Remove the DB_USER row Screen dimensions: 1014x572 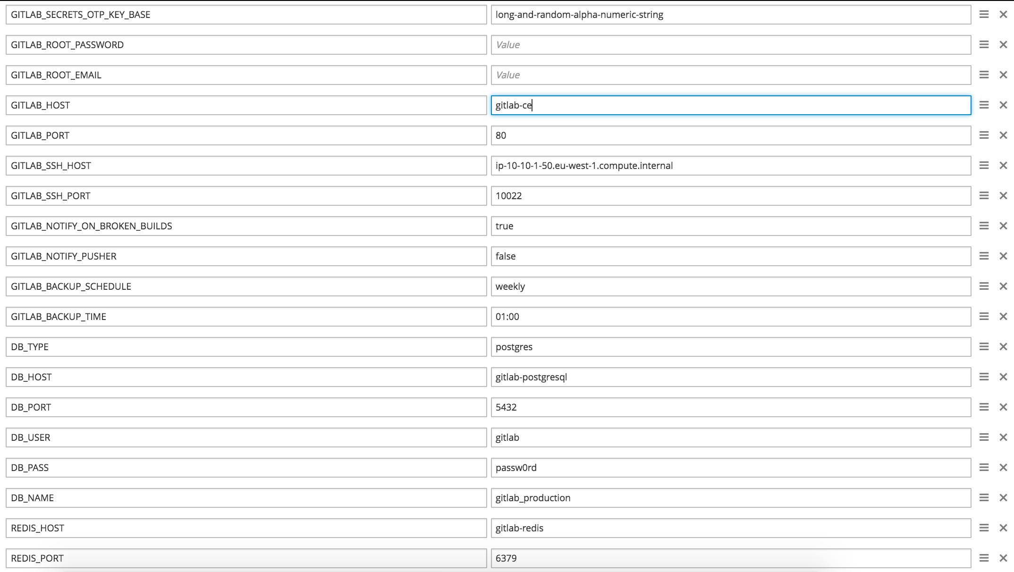(1003, 437)
